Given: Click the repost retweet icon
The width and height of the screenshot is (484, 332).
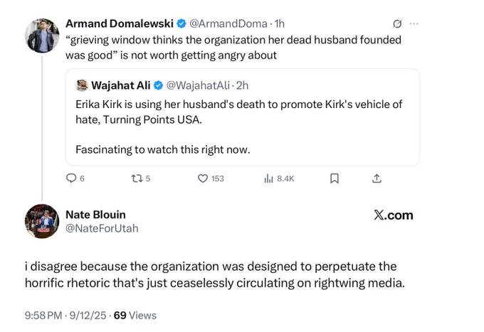Looking at the screenshot, I should pos(137,178).
